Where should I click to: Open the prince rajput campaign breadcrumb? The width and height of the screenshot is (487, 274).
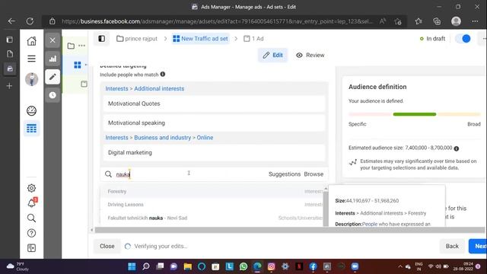137,39
